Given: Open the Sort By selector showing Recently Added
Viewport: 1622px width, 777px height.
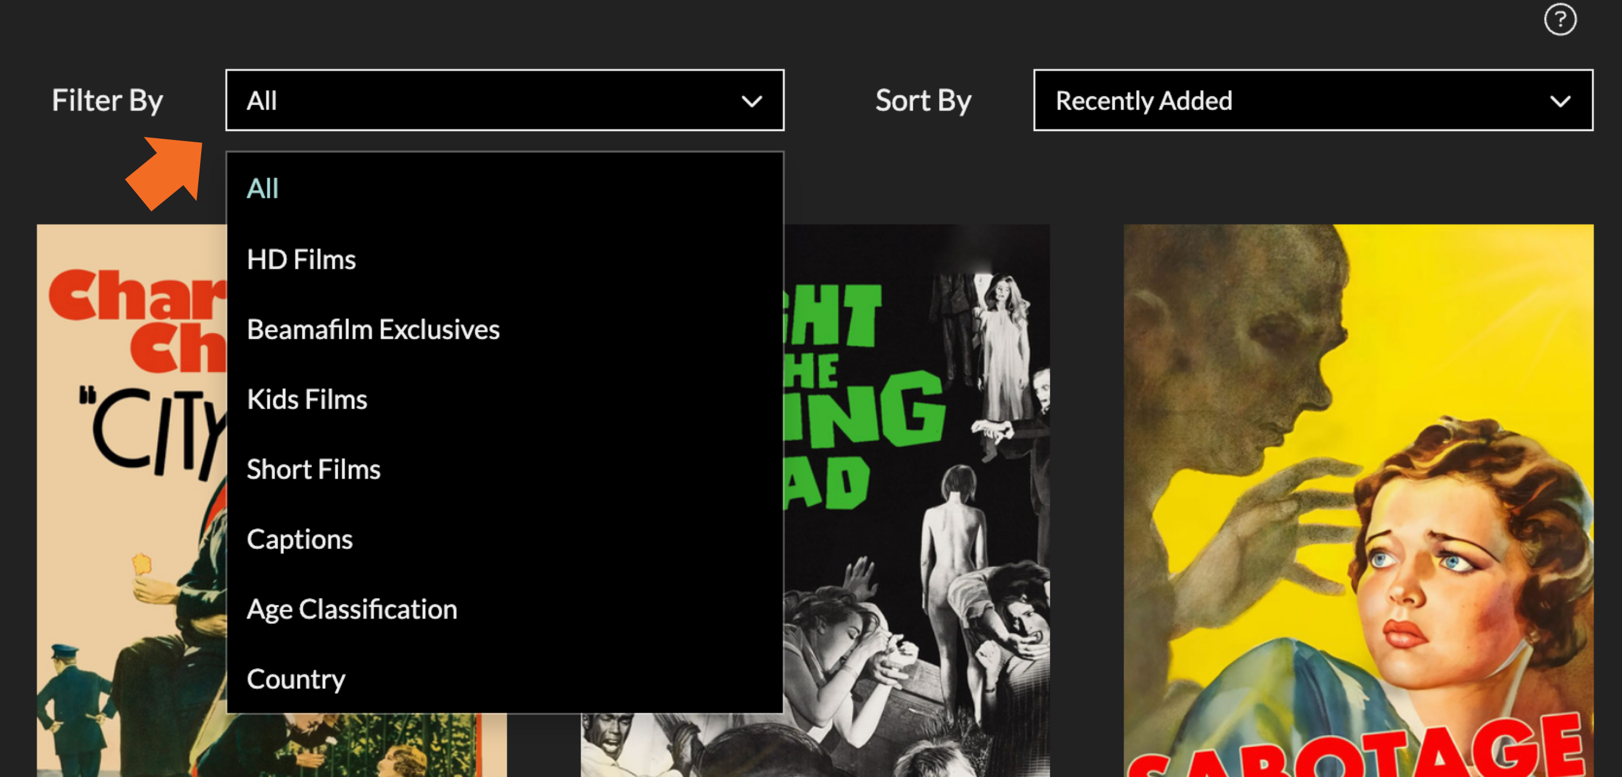Looking at the screenshot, I should click(x=1312, y=101).
